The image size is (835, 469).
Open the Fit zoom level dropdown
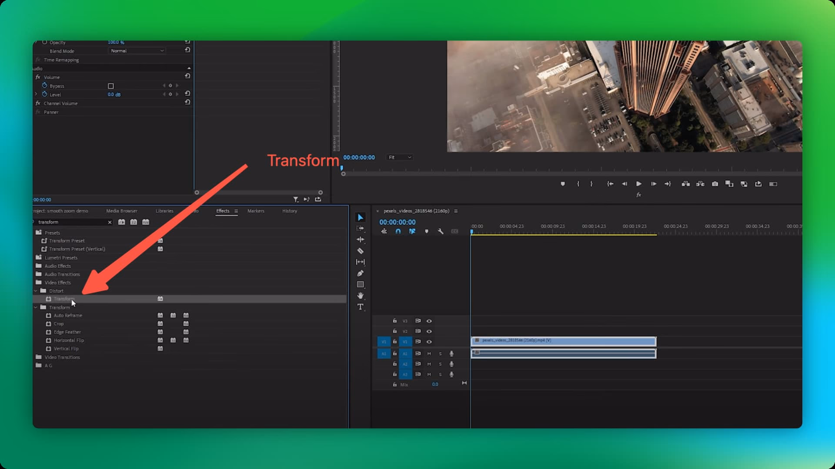(x=399, y=157)
